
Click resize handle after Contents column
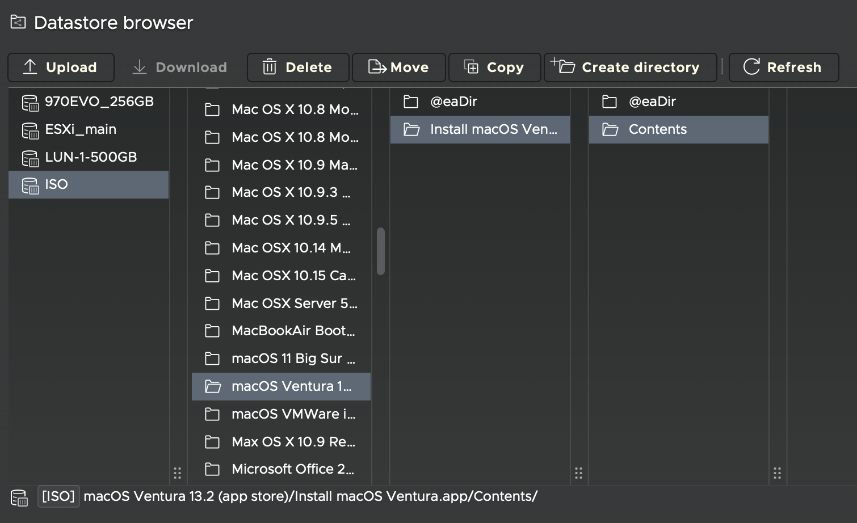(x=777, y=473)
